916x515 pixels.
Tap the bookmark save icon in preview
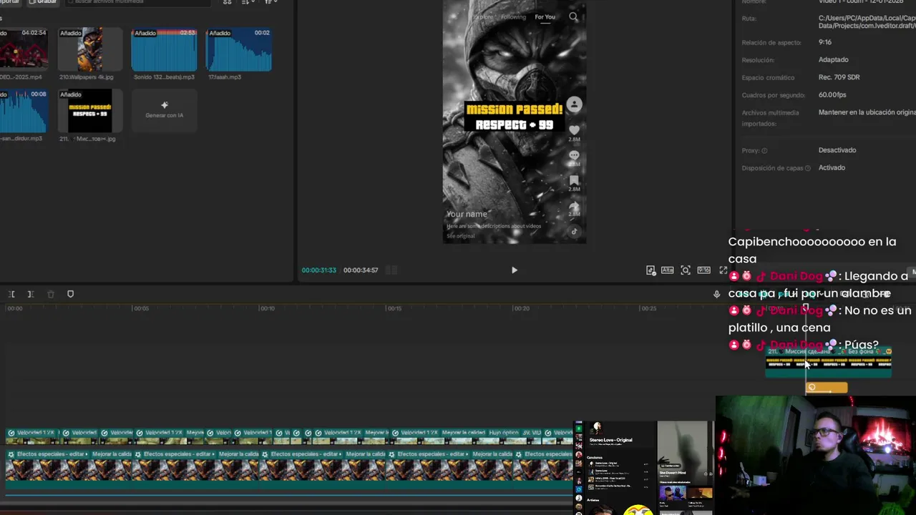[x=574, y=180]
